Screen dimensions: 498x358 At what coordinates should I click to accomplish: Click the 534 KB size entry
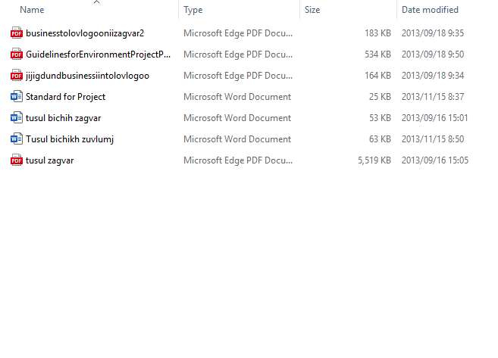point(377,54)
